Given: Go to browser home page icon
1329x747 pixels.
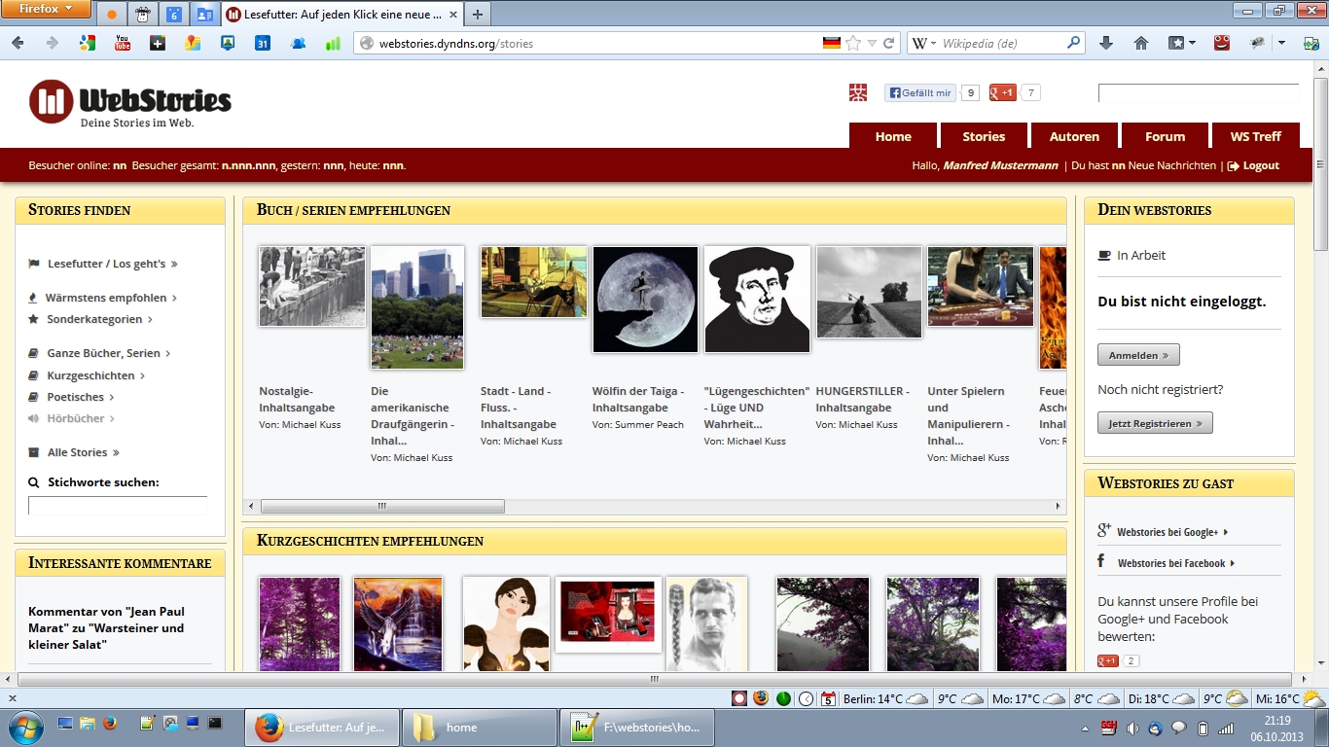Looking at the screenshot, I should pos(1141,43).
